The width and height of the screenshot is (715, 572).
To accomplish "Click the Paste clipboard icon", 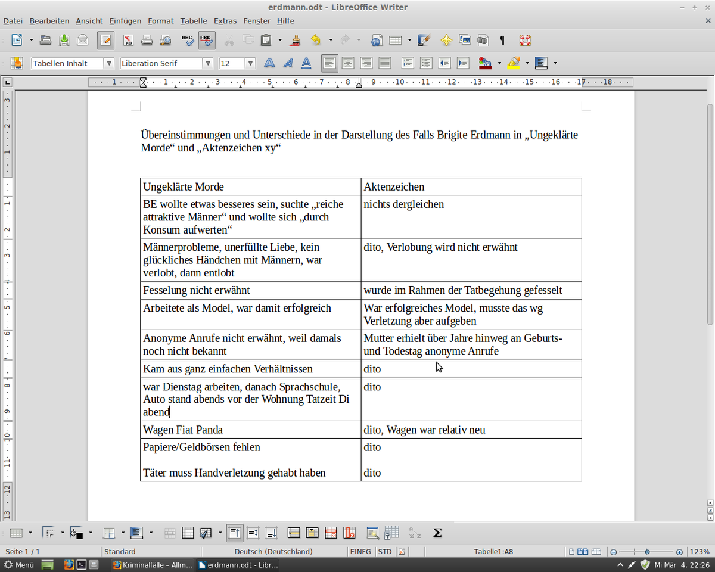I will (266, 41).
